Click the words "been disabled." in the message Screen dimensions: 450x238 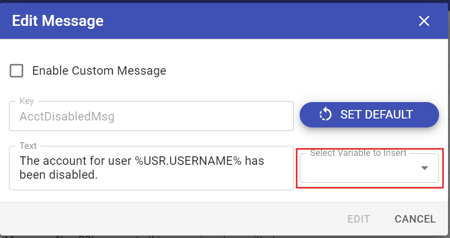57,174
